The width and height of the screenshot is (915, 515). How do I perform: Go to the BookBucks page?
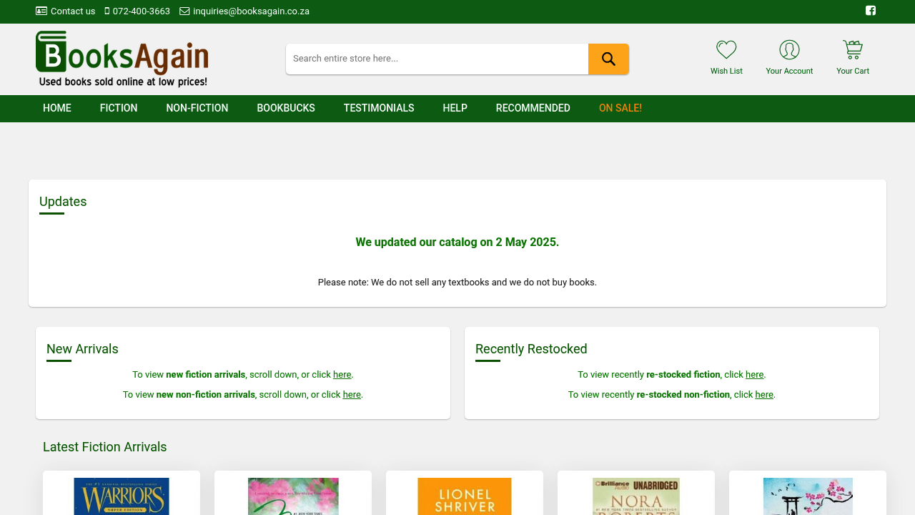[286, 109]
